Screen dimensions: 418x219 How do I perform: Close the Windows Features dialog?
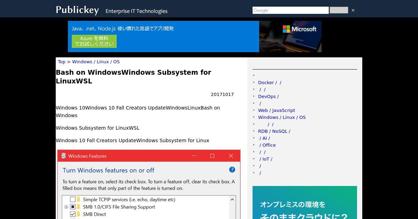click(231, 156)
